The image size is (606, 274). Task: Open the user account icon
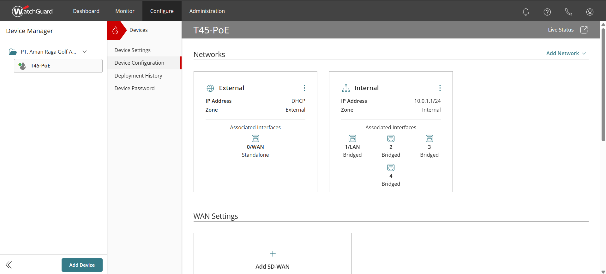(x=590, y=12)
